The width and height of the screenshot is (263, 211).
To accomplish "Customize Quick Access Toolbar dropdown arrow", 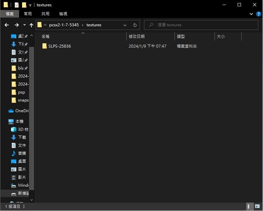I will click(x=30, y=5).
